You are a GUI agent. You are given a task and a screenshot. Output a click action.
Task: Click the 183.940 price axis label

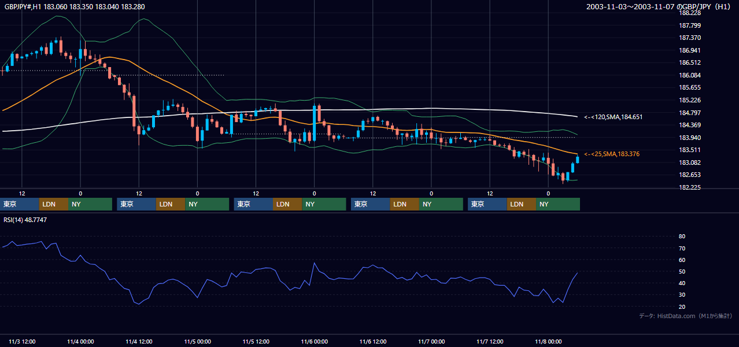tap(689, 137)
